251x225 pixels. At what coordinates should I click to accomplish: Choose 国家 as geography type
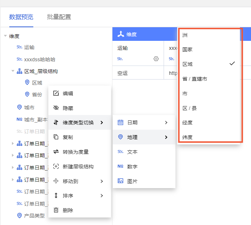(187, 50)
